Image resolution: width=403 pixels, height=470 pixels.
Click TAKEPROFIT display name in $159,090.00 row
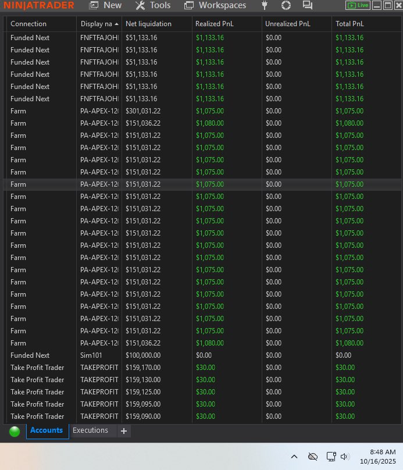coord(99,416)
